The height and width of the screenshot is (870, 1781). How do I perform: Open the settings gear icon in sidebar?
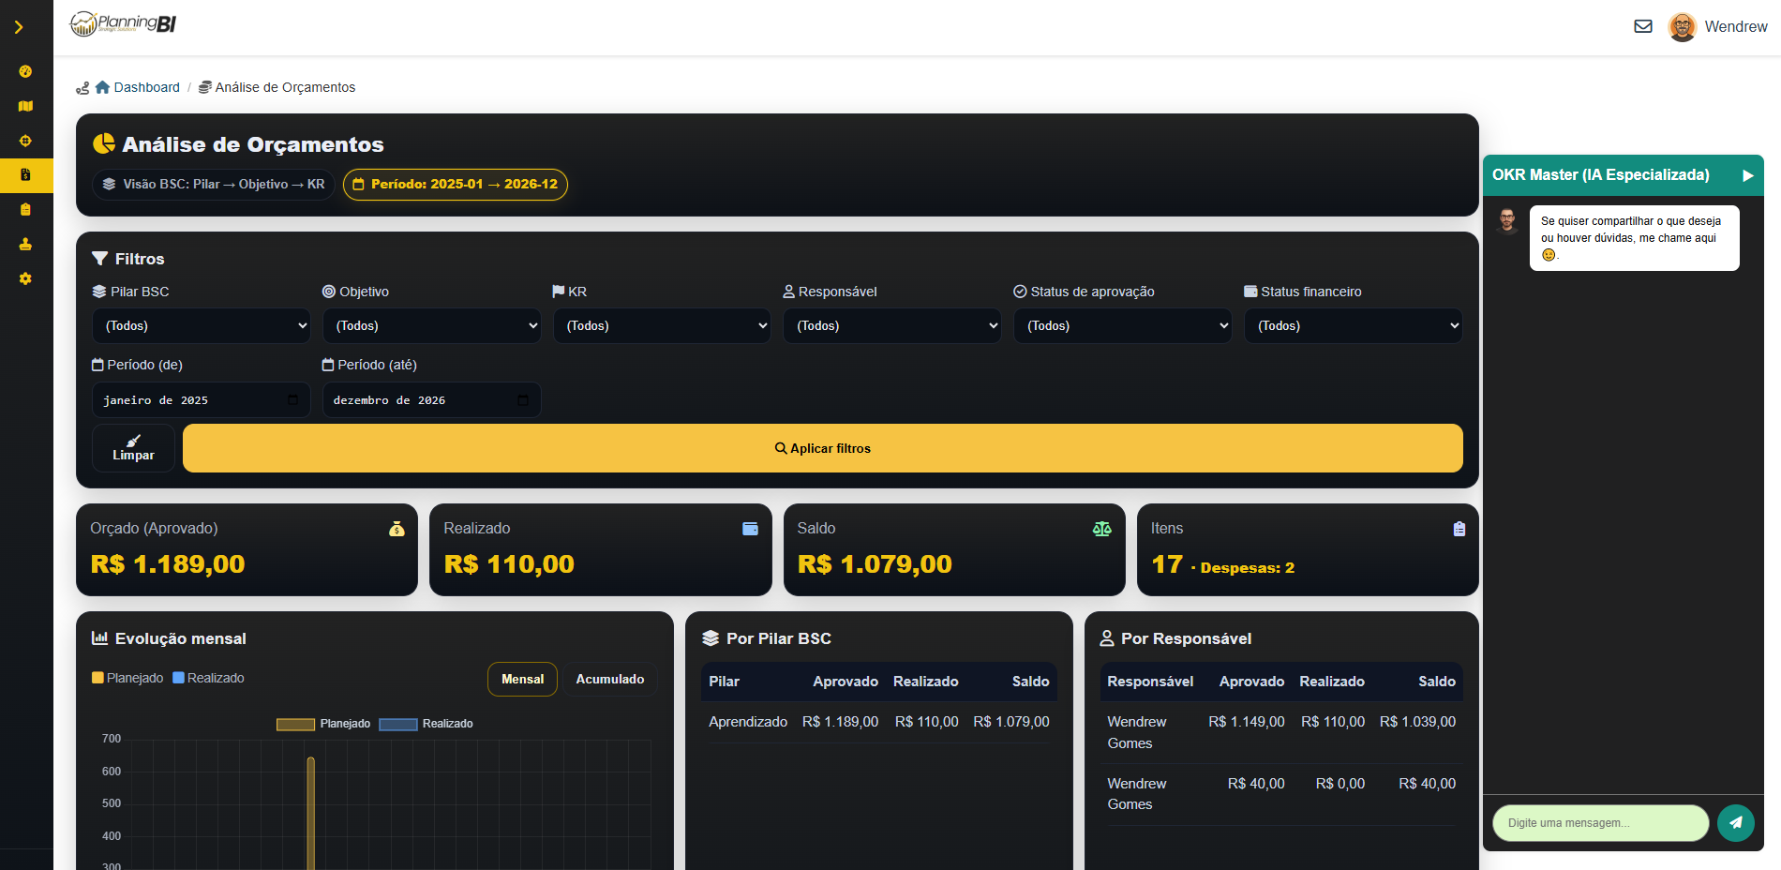click(25, 278)
